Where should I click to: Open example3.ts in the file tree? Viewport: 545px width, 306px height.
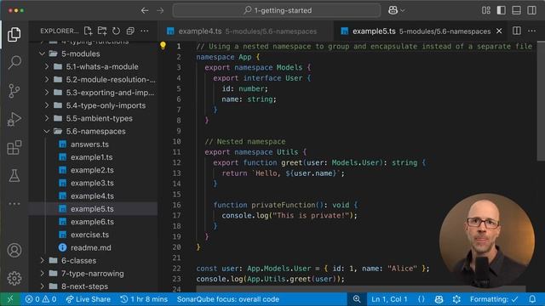tap(93, 183)
